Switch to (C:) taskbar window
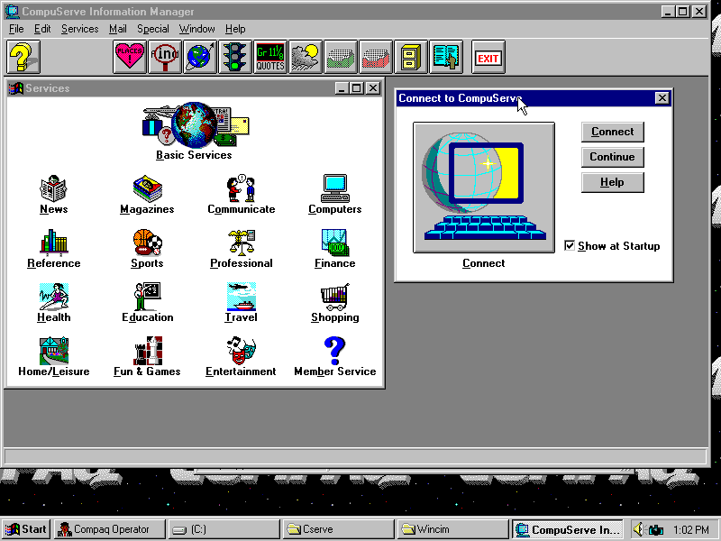Viewport: 721px width, 541px height. pos(224,529)
